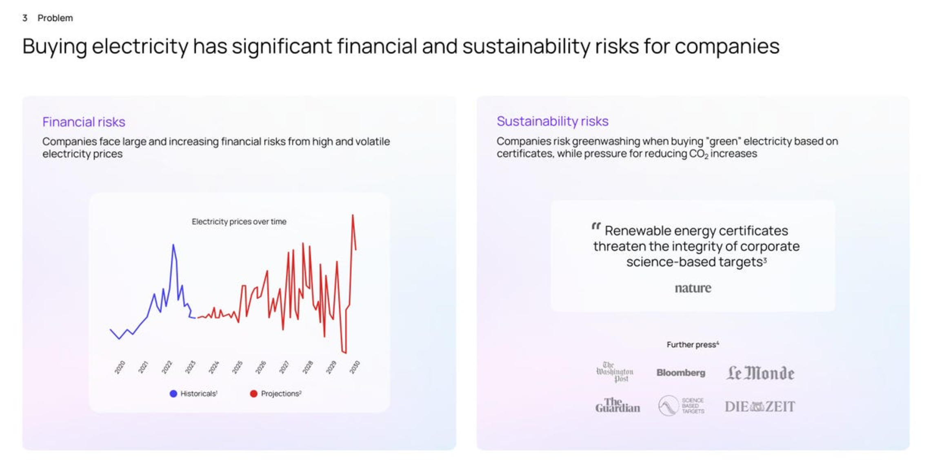Screen dimensions: 933x466
Task: Click the 2020 year axis label
Action: tap(120, 367)
